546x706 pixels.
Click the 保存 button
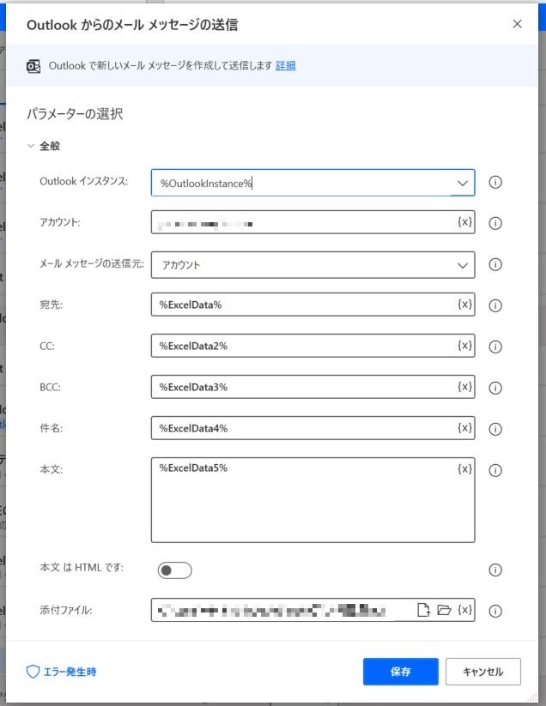(400, 672)
